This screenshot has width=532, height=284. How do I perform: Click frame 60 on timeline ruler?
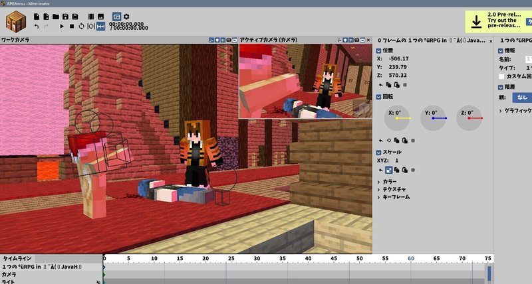coord(411,259)
